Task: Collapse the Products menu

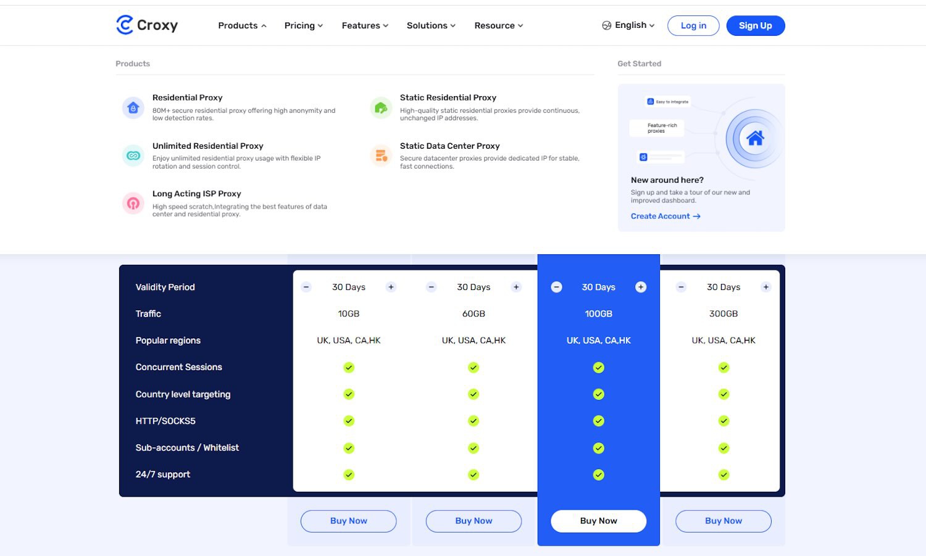Action: tap(242, 25)
